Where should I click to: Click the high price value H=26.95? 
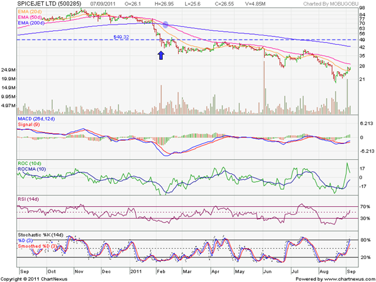(x=164, y=4)
